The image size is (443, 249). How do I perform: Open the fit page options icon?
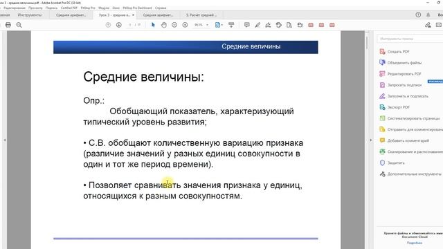[x=219, y=25]
